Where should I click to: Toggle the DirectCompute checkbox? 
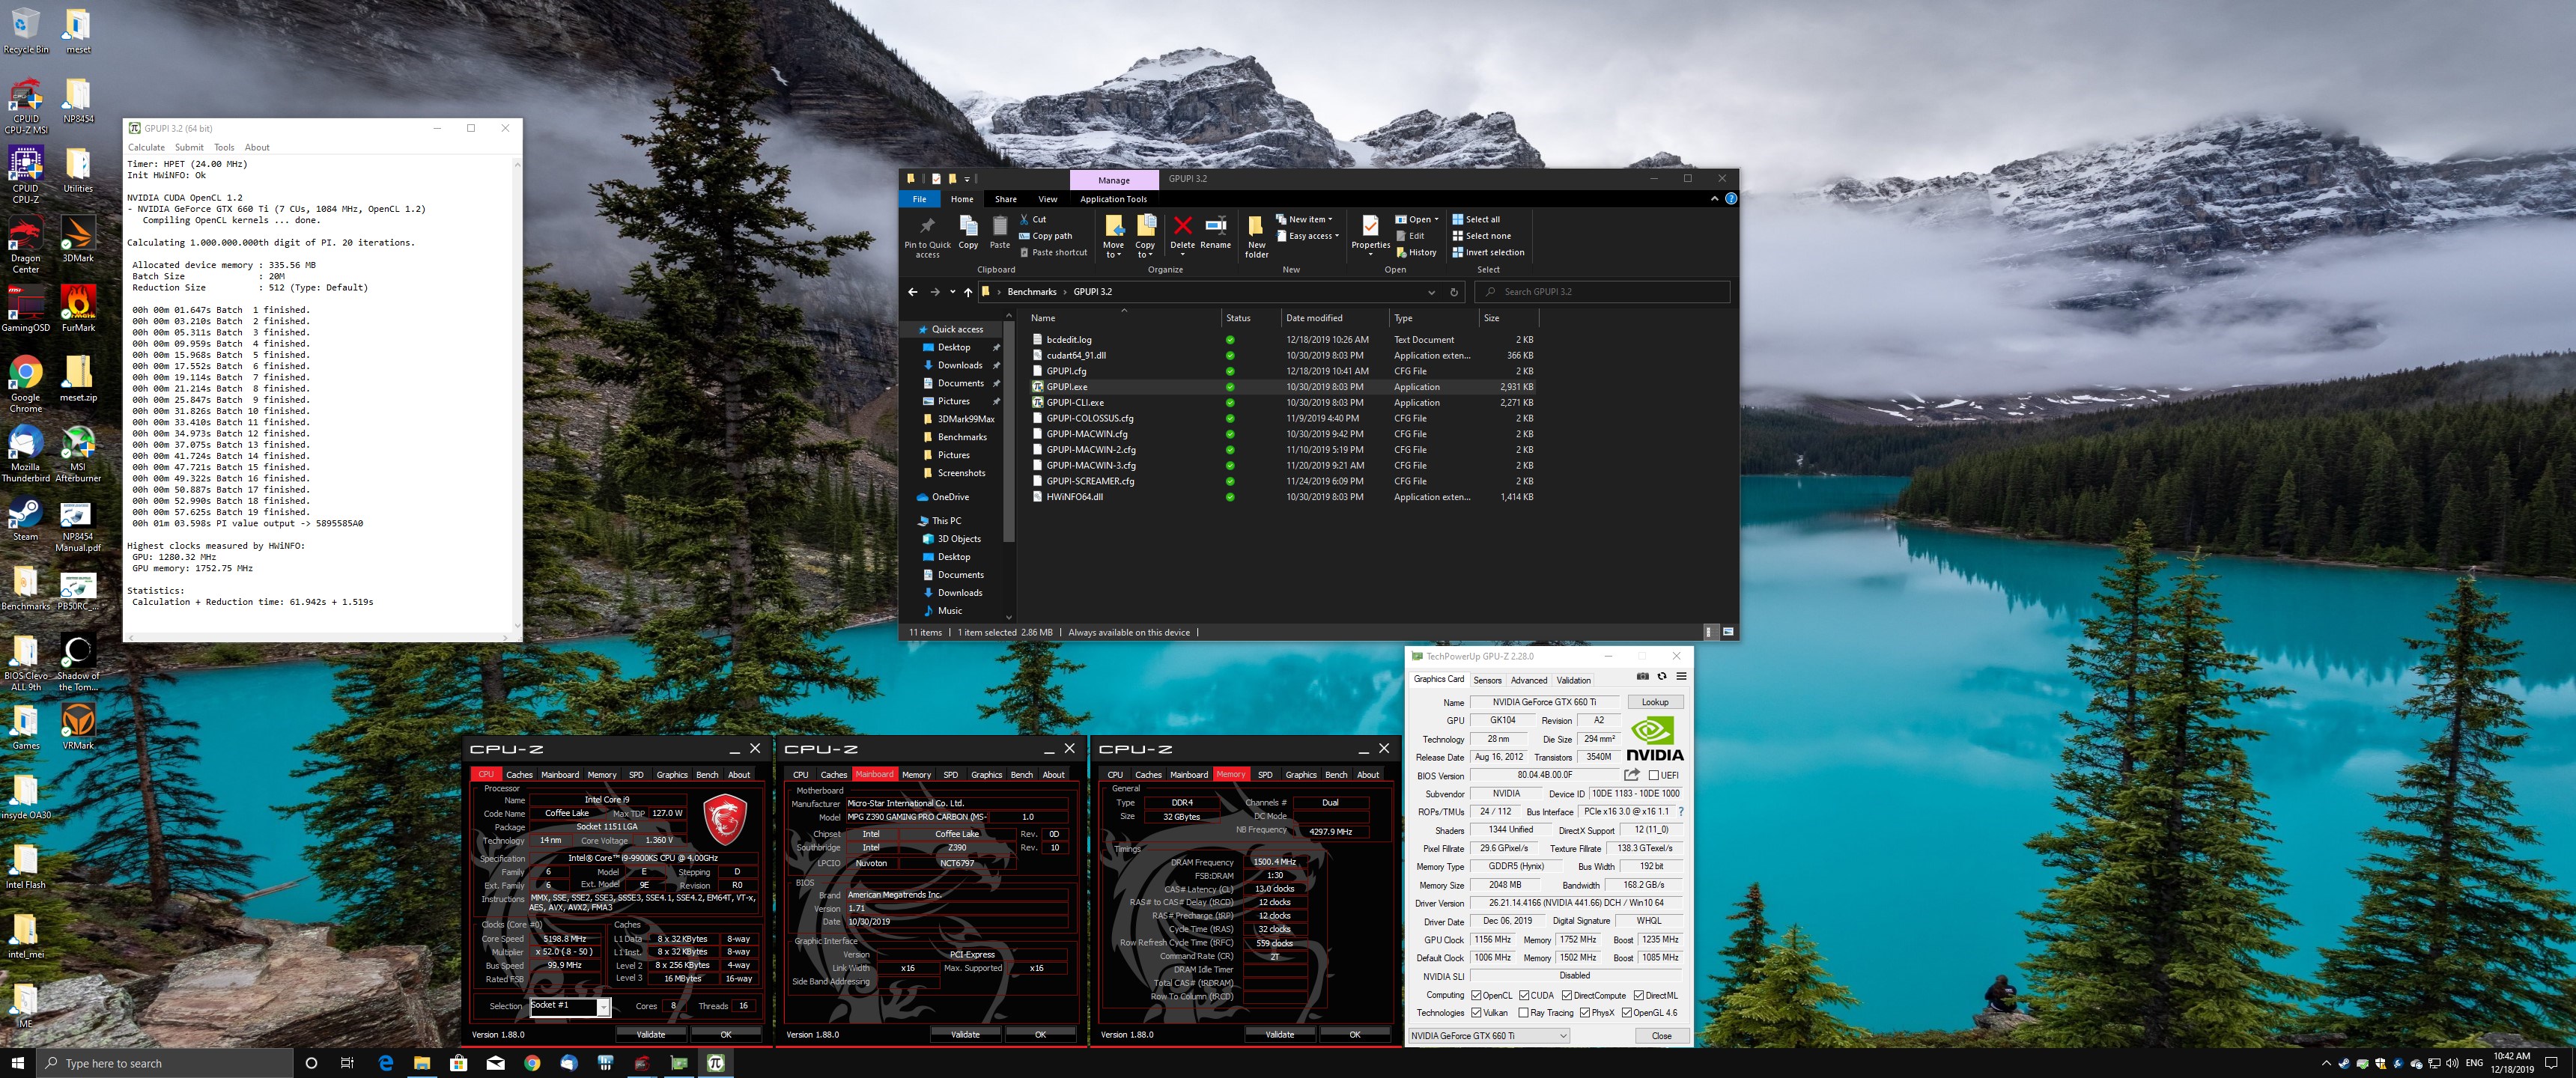click(x=1567, y=995)
